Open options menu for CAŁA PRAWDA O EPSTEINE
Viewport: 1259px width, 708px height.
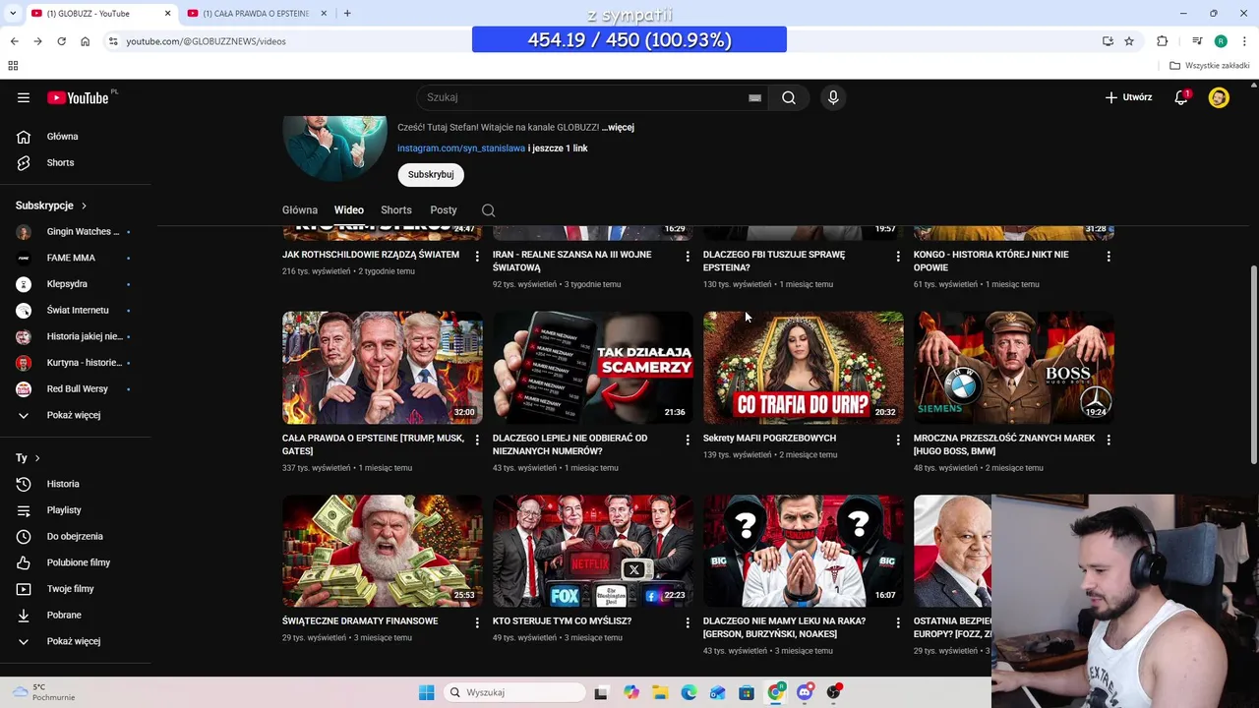[477, 440]
